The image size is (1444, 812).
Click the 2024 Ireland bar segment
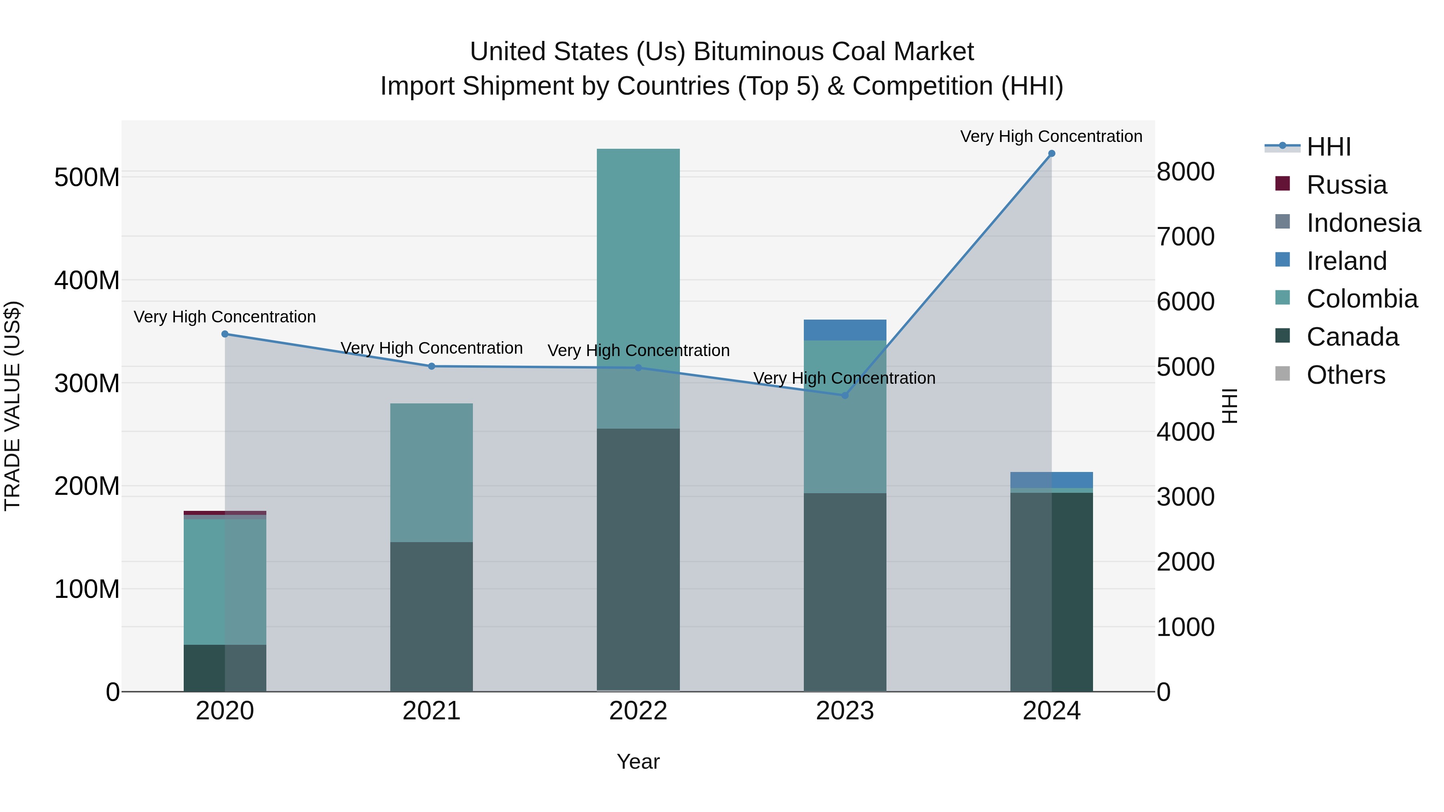click(x=1052, y=480)
